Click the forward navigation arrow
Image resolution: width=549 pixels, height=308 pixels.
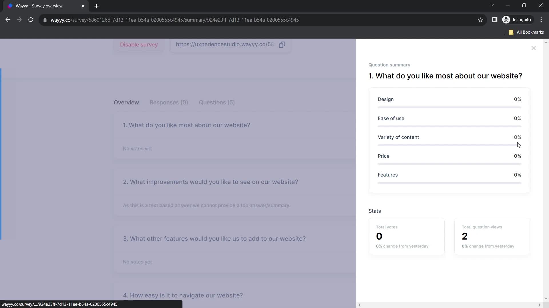19,20
